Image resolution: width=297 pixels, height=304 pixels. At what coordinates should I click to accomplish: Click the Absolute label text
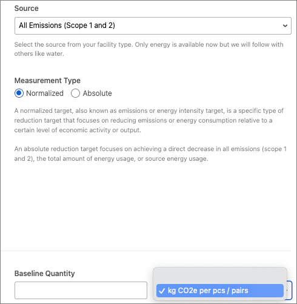pos(97,93)
